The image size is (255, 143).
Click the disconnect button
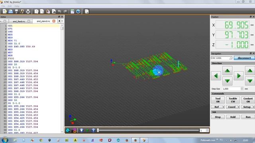click(244, 58)
